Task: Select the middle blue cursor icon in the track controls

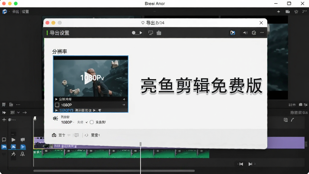Action: 13,147
